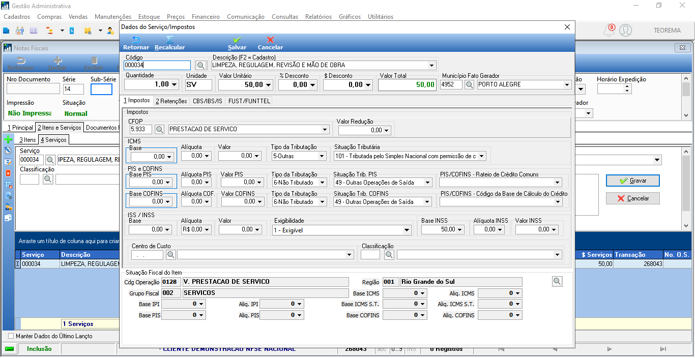Expand the Exigibilidade dropdown
Viewport: 695px width, 358px height.
click(407, 230)
